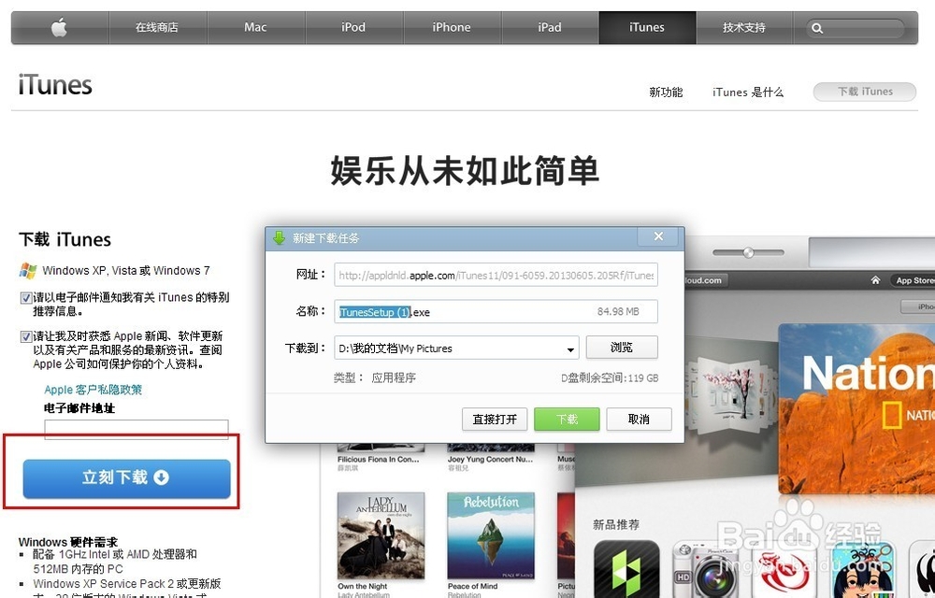Click the Windows flag logo icon
This screenshot has width=935, height=598.
click(27, 270)
